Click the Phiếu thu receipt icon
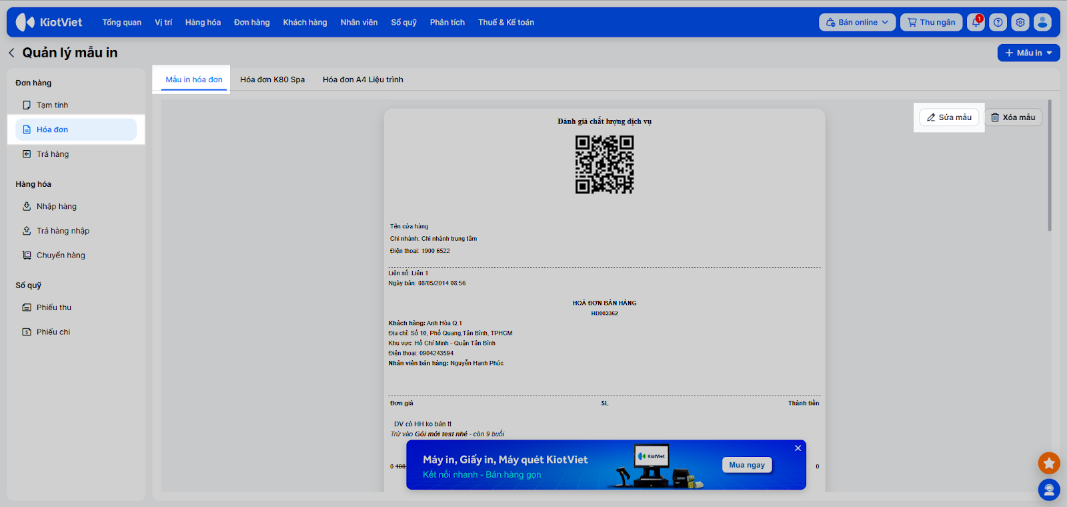Image resolution: width=1067 pixels, height=507 pixels. tap(27, 308)
